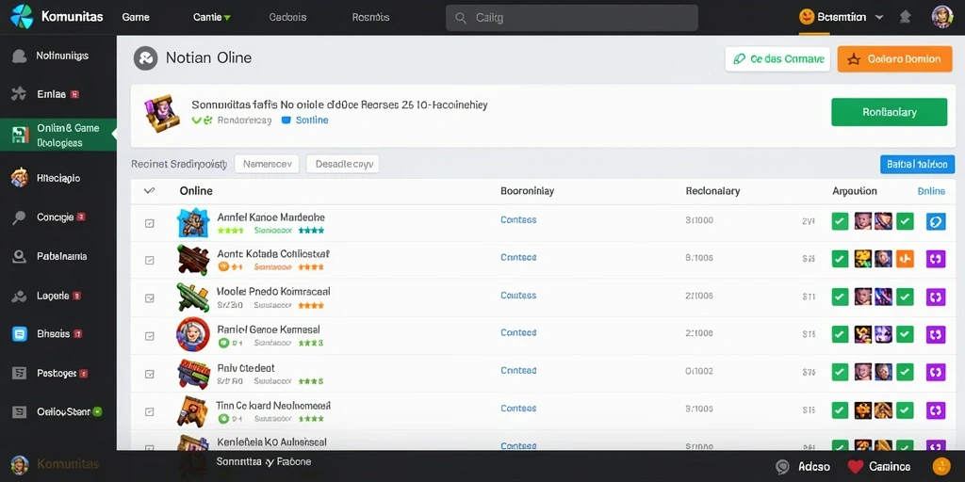965x482 pixels.
Task: Toggle the select-all check in table header
Action: [149, 190]
